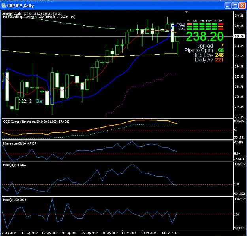Click the large green 238.20 price display
This screenshot has height=236, width=247.
(205, 36)
